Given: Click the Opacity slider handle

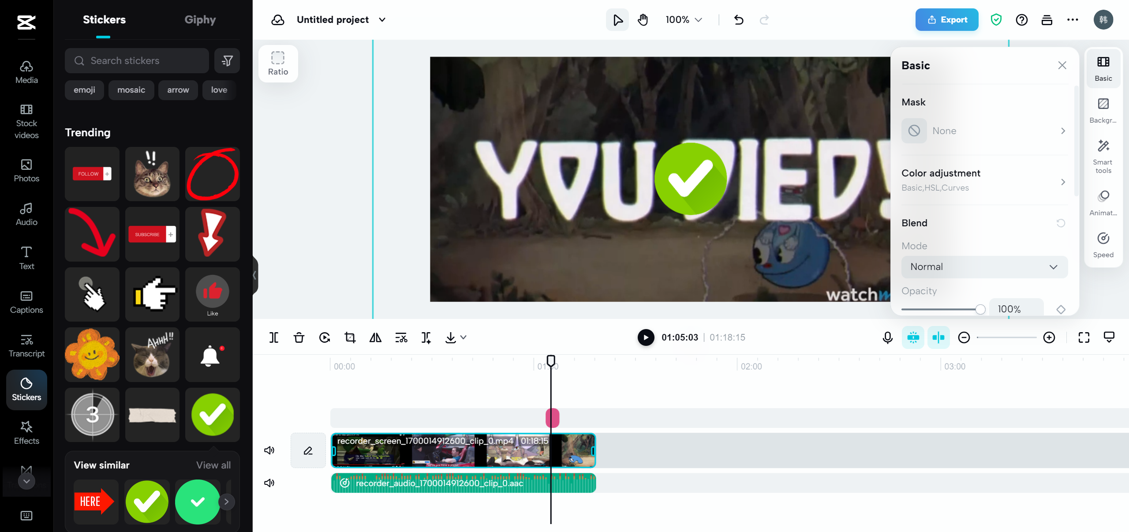Looking at the screenshot, I should coord(980,309).
